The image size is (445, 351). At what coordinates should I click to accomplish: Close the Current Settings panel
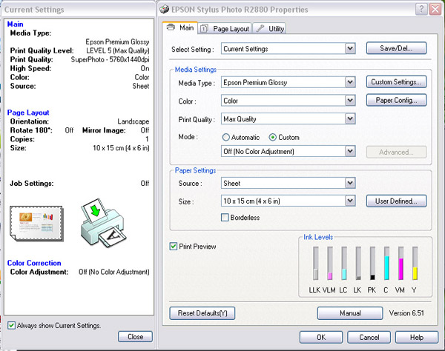136,336
